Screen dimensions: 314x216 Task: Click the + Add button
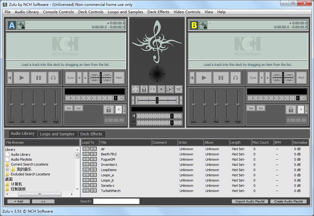coord(18,202)
